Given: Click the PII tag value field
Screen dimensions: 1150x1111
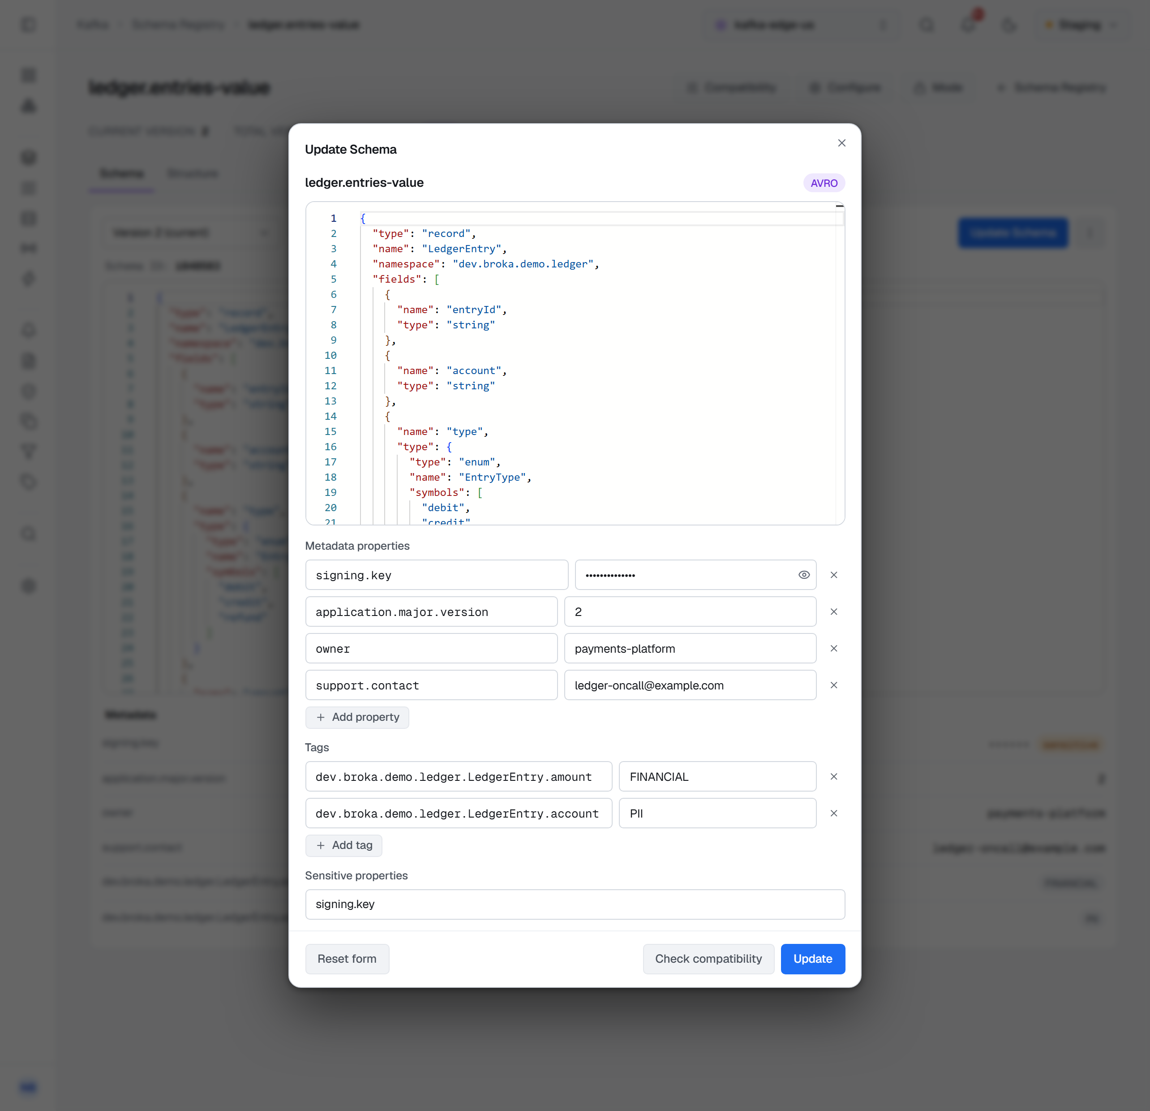Looking at the screenshot, I should 717,814.
